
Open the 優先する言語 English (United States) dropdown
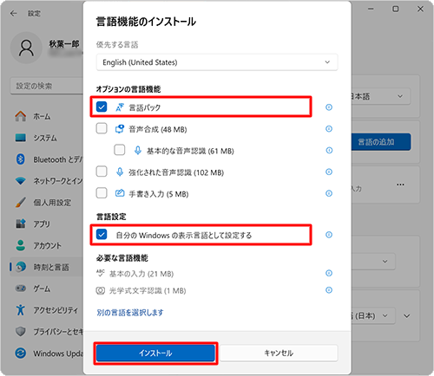tap(217, 62)
